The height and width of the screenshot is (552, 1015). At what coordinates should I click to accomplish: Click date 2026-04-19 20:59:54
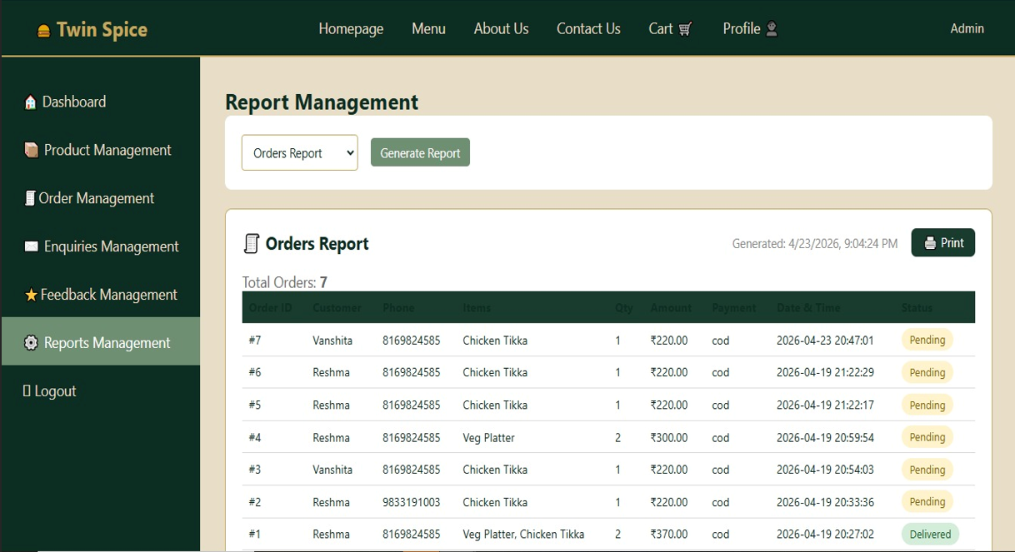(x=825, y=437)
